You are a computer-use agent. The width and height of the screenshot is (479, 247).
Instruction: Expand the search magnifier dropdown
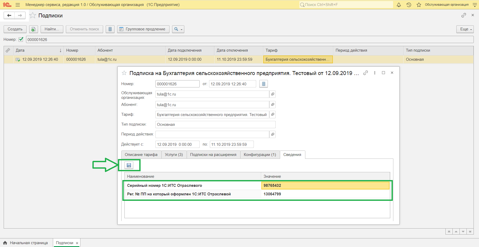click(x=178, y=29)
